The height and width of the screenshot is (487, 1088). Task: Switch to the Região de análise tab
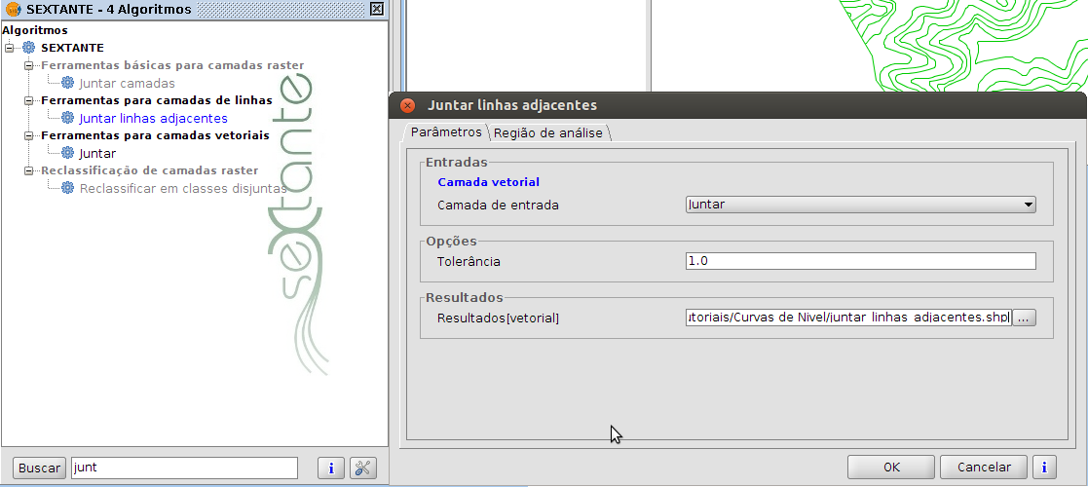(548, 133)
